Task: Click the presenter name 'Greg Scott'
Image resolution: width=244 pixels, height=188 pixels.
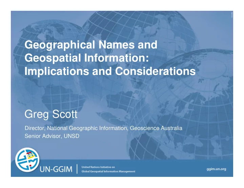Action: pos(51,114)
